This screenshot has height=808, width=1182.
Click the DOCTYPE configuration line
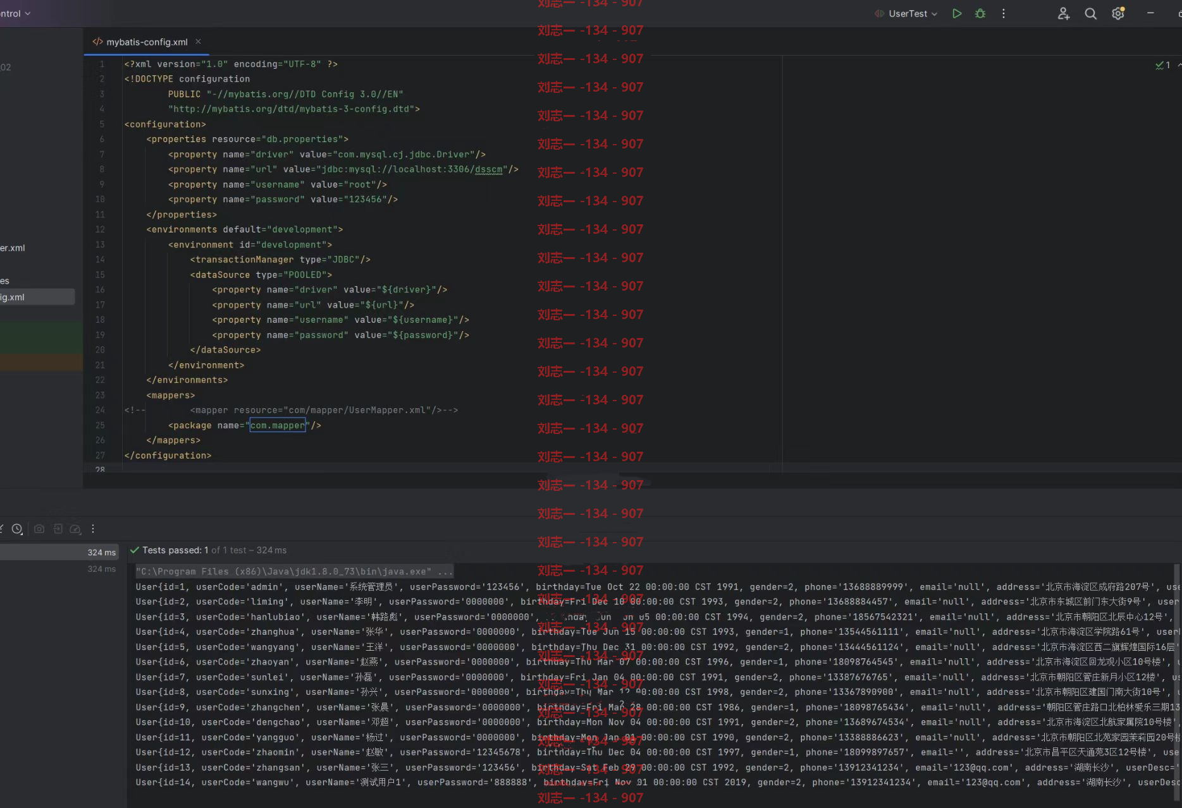coord(187,79)
